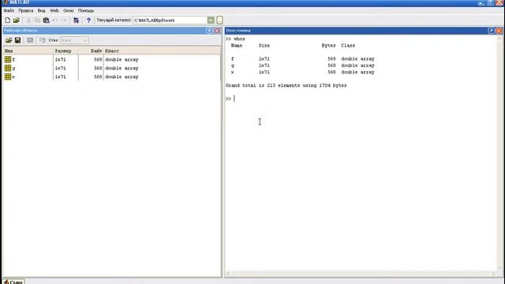This screenshot has width=505, height=284.
Task: Undock the workspace panel
Action: [x=209, y=31]
